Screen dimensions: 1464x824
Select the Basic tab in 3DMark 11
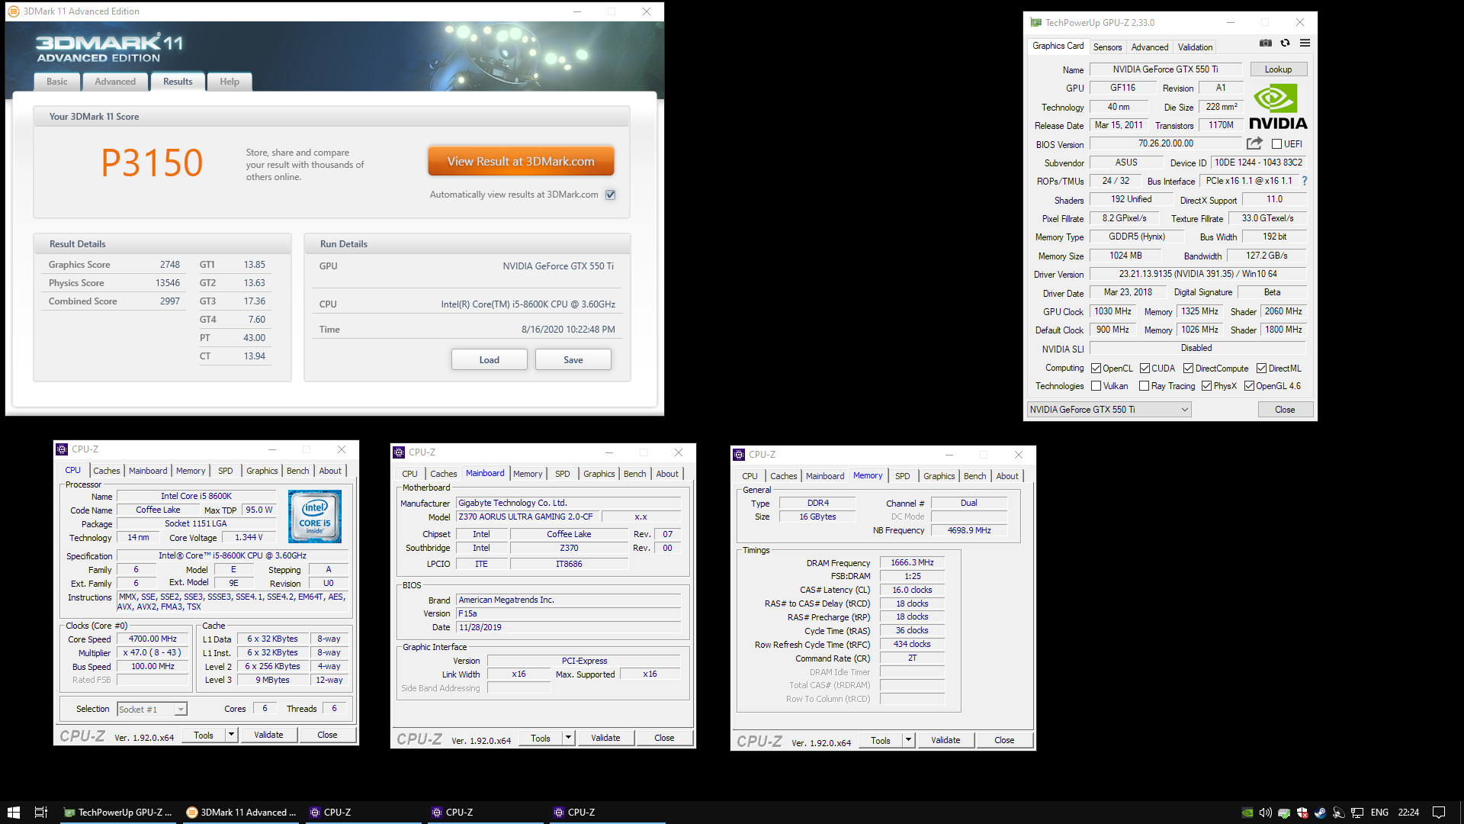click(57, 82)
